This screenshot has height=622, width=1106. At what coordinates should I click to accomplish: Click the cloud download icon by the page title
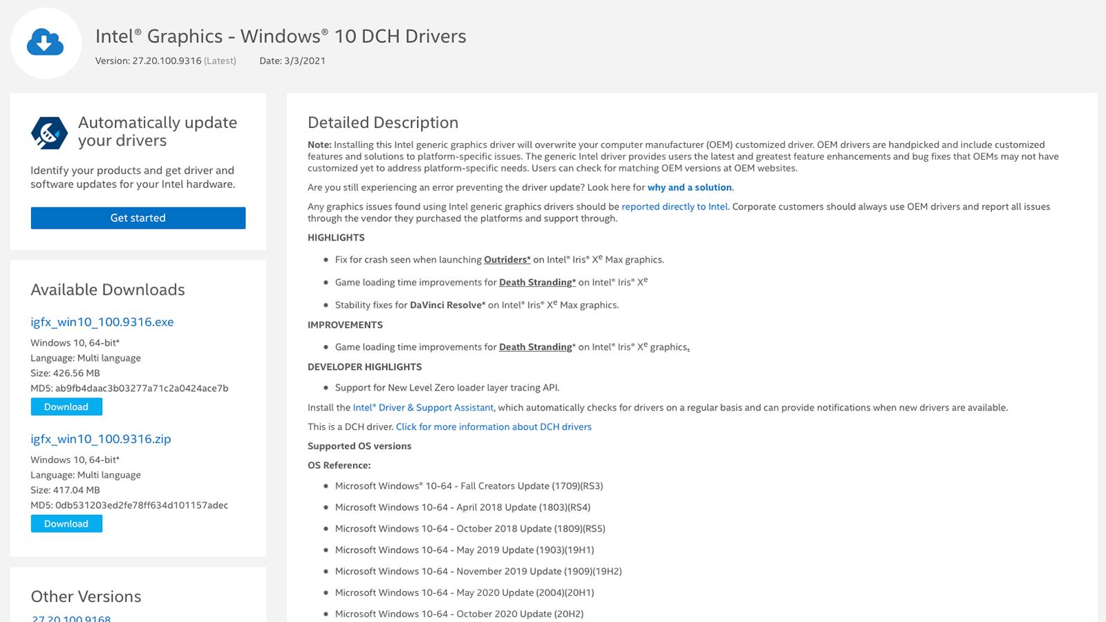coord(46,43)
